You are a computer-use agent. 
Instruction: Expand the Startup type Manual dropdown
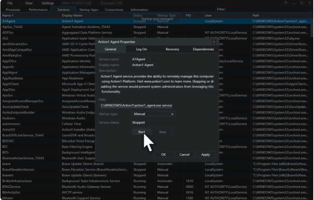pyautogui.click(x=153, y=114)
